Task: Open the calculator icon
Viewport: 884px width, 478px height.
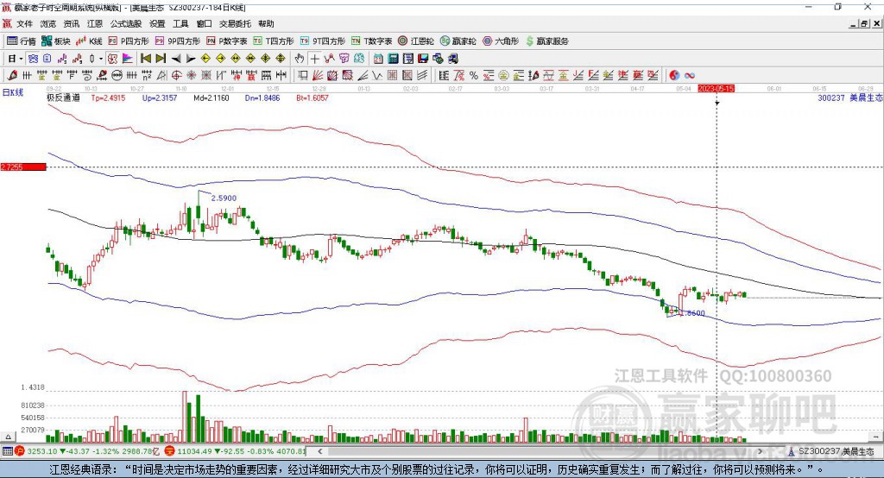Action: pos(393,59)
